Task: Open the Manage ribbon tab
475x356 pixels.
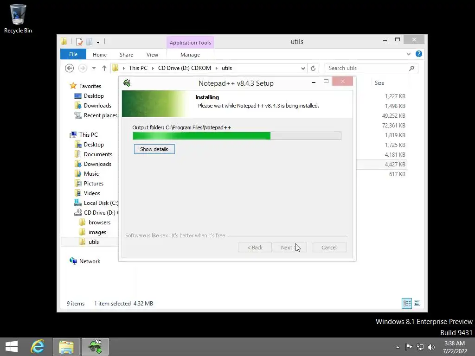Action: click(190, 55)
